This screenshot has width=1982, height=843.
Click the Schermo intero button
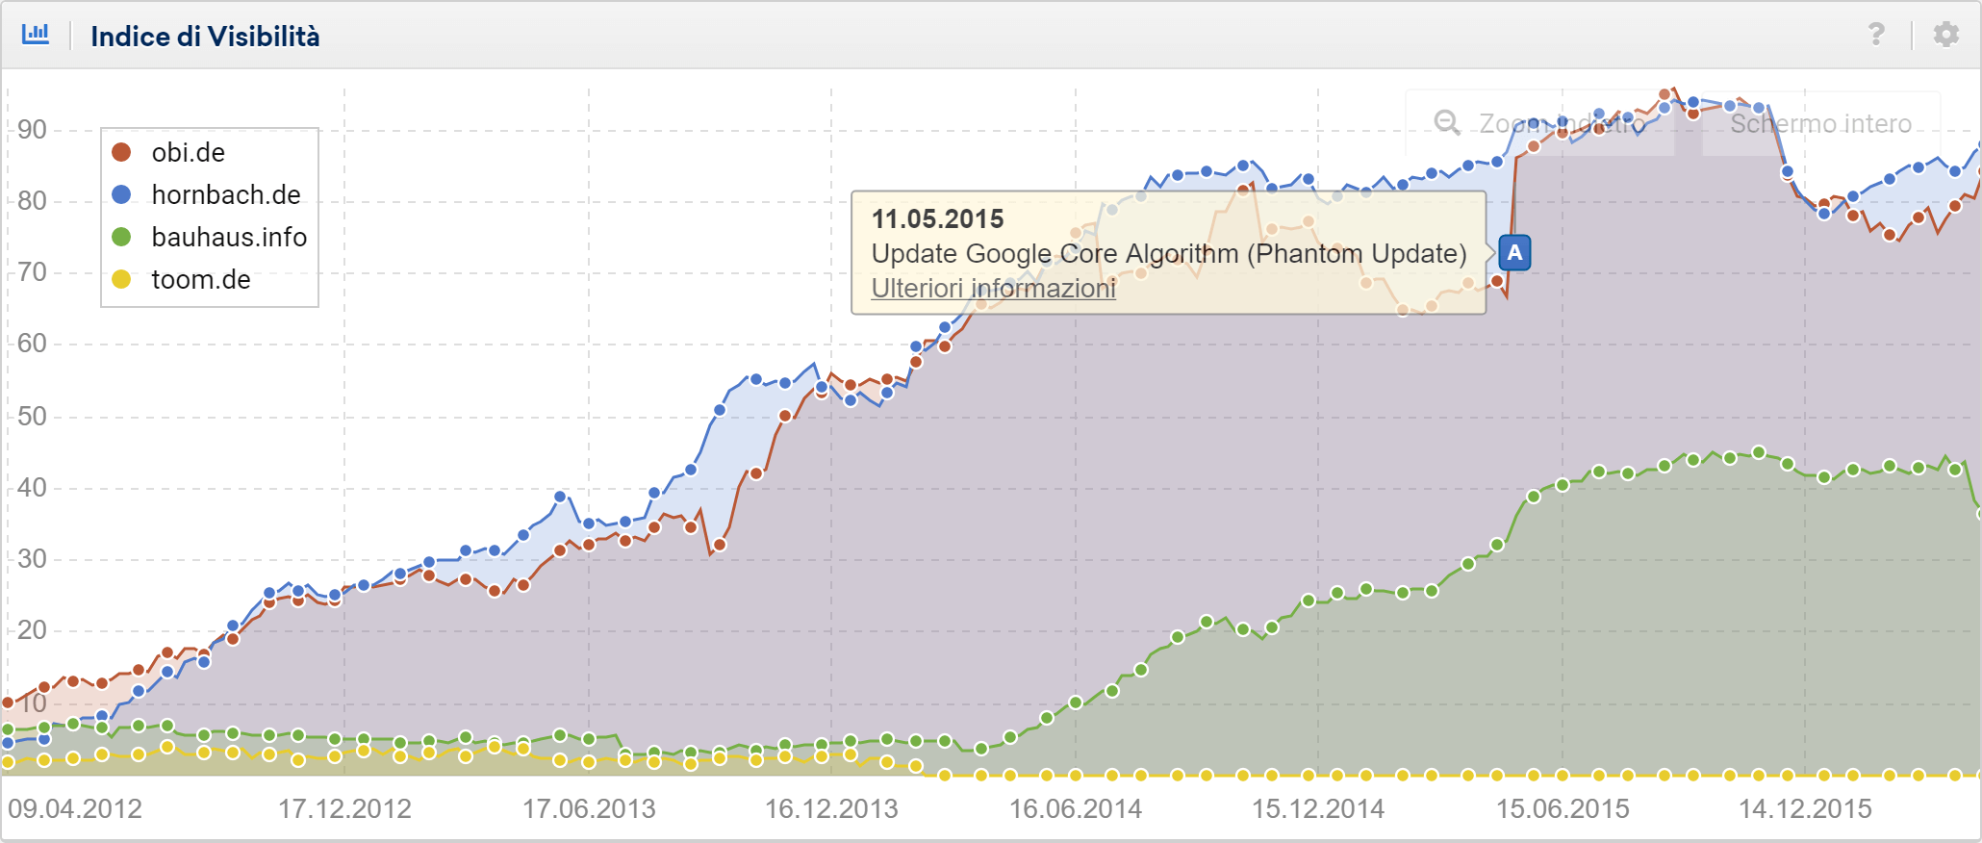point(1820,123)
